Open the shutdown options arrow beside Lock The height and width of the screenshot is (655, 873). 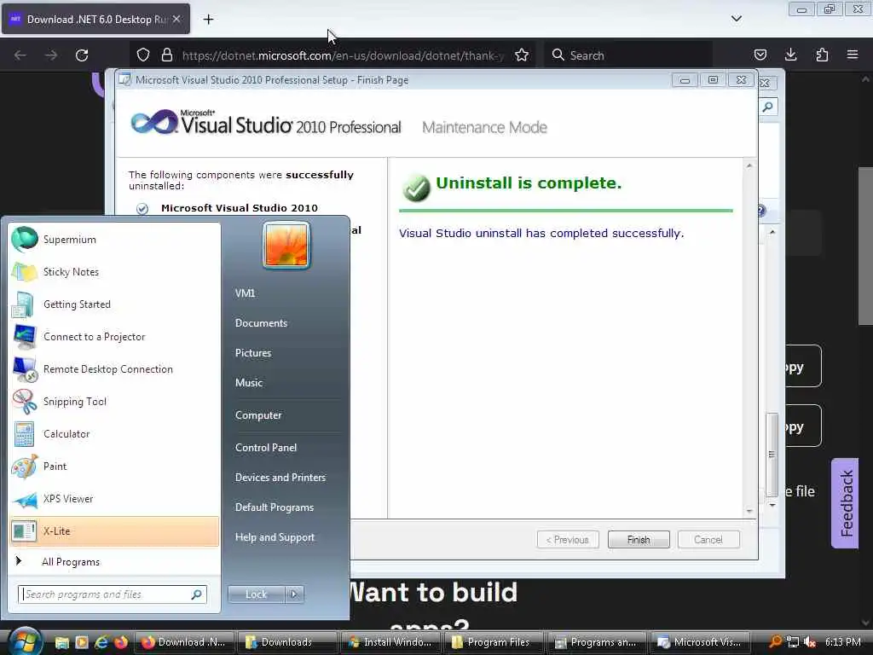point(294,594)
